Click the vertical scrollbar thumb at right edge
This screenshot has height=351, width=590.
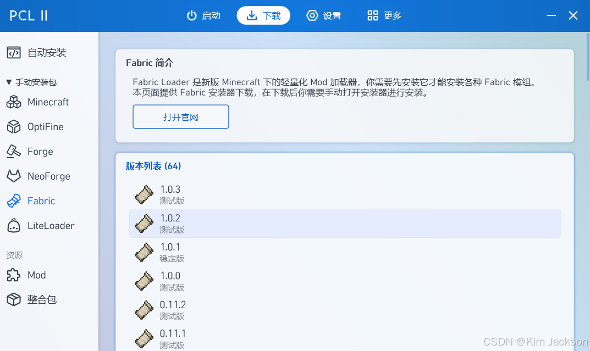coord(588,57)
